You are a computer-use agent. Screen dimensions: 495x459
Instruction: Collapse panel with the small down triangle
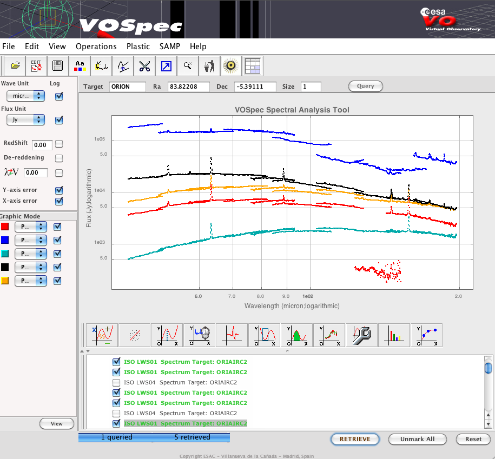88,351
